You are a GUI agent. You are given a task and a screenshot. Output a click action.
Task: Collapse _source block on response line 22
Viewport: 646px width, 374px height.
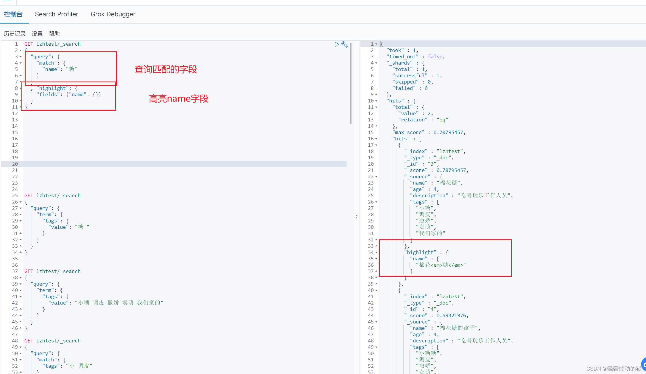[376, 177]
